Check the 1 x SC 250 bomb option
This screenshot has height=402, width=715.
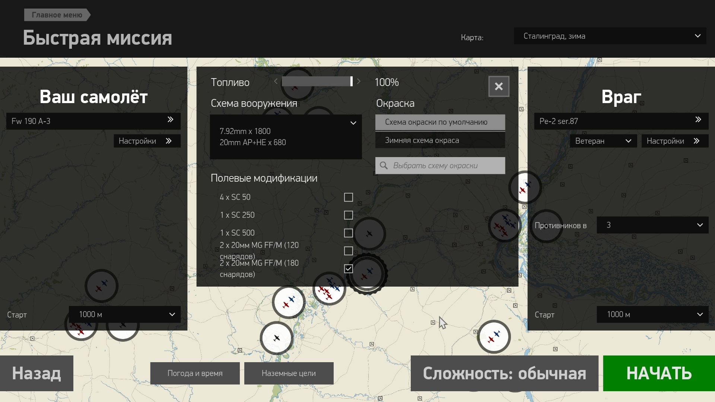(348, 215)
